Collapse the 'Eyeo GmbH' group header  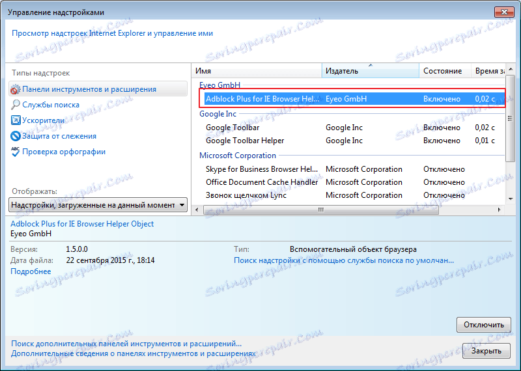[219, 85]
